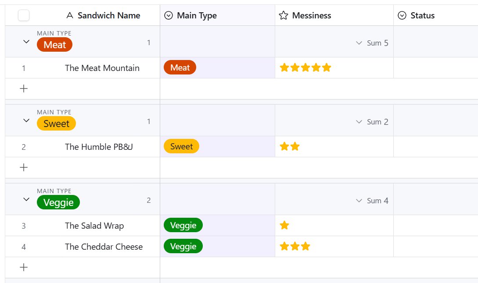The height and width of the screenshot is (283, 478).
Task: Add a new row under Sweet group
Action: (x=24, y=167)
